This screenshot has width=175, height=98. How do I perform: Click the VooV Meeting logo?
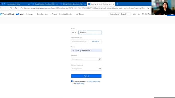tap(24, 14)
